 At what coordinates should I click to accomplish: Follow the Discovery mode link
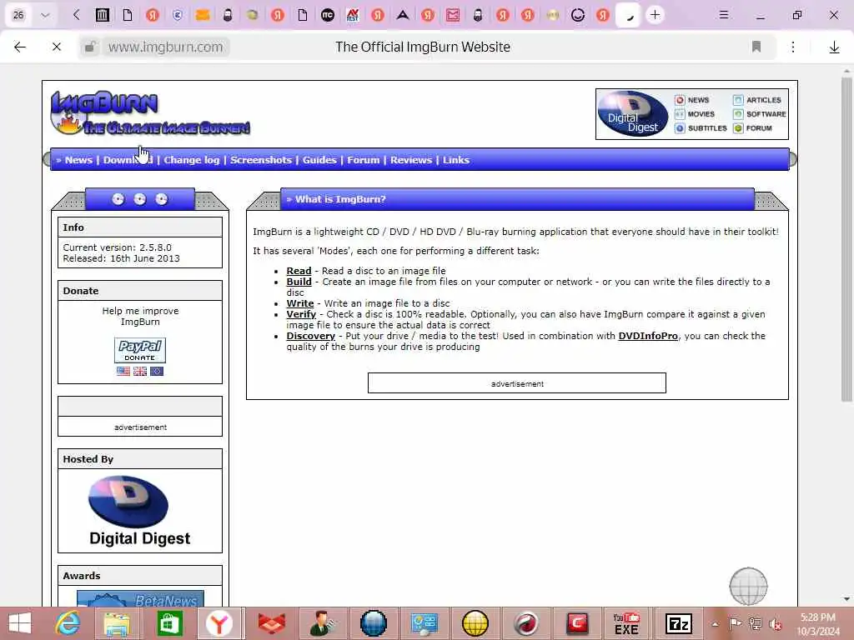coord(310,336)
